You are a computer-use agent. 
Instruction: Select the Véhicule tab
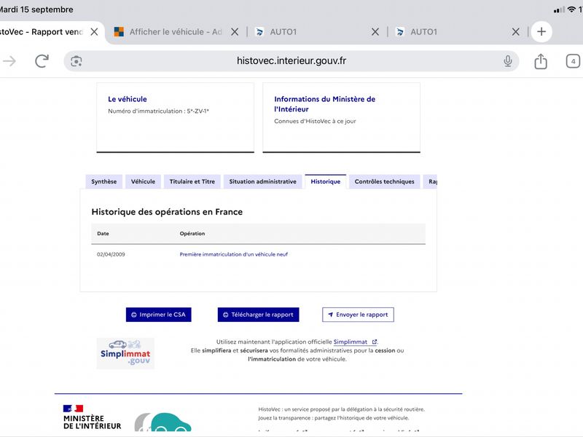click(143, 181)
